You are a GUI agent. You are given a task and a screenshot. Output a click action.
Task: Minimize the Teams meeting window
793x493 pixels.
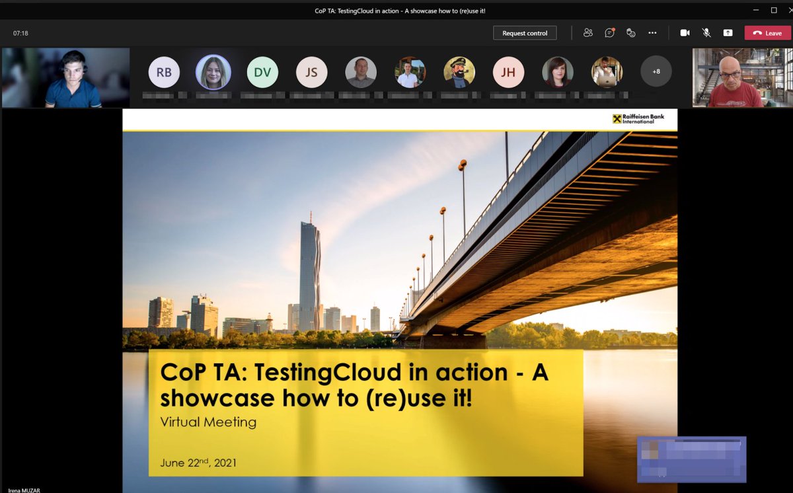point(757,10)
